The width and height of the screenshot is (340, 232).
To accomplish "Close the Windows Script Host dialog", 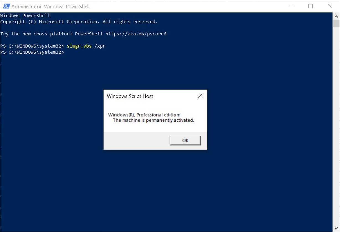I will 200,96.
